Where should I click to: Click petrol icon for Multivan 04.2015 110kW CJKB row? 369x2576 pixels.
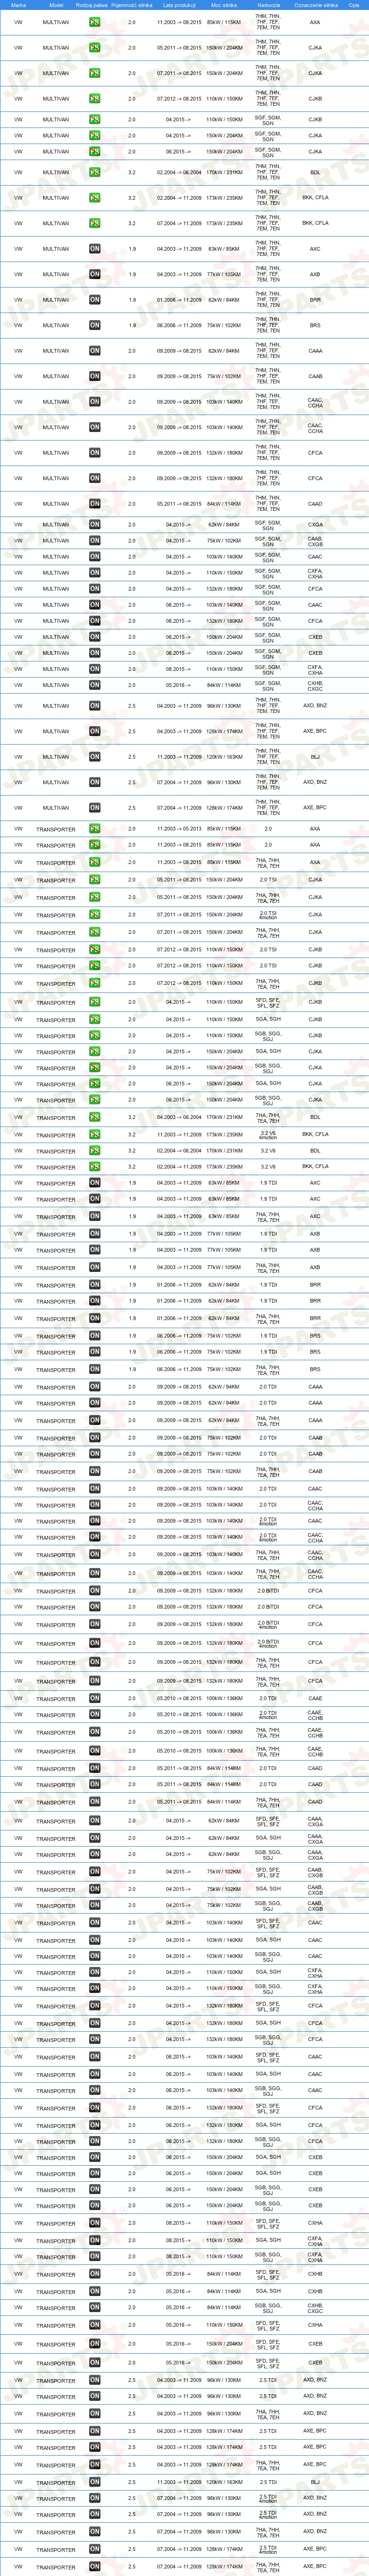tap(94, 119)
